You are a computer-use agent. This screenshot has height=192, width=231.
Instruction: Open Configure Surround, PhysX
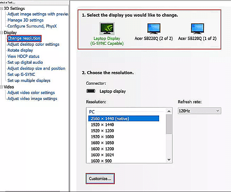click(32, 26)
